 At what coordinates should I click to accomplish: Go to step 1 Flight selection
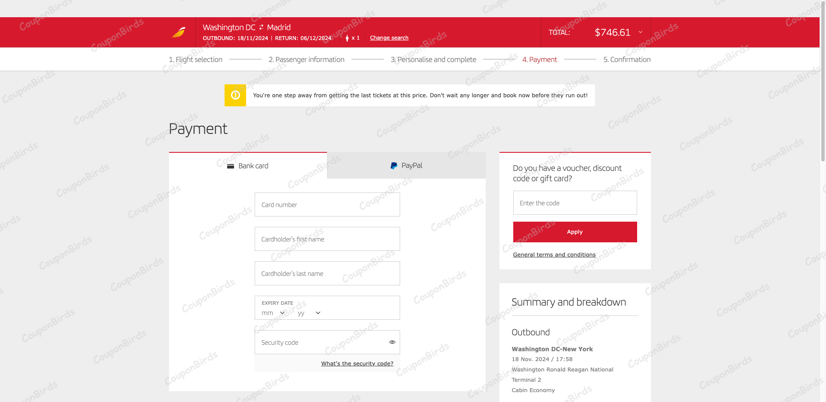click(196, 59)
